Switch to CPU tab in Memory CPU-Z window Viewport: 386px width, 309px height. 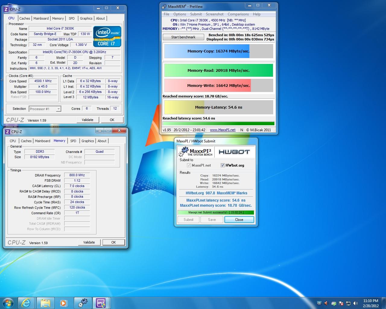pyautogui.click(x=13, y=141)
